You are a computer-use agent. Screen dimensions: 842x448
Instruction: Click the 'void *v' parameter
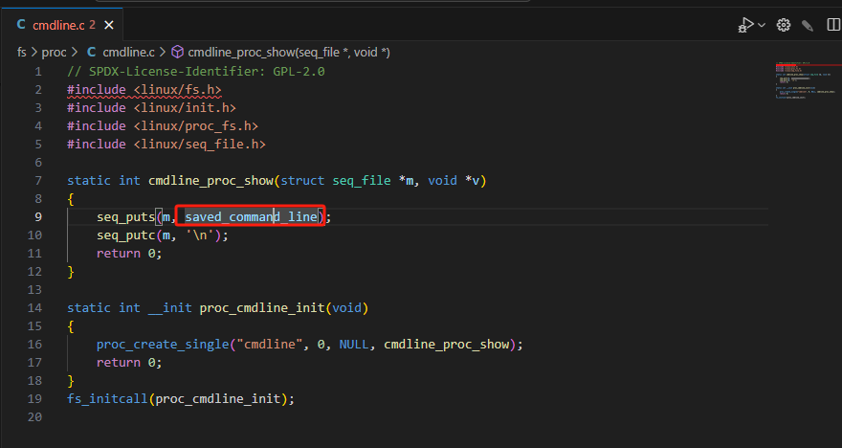coord(454,181)
